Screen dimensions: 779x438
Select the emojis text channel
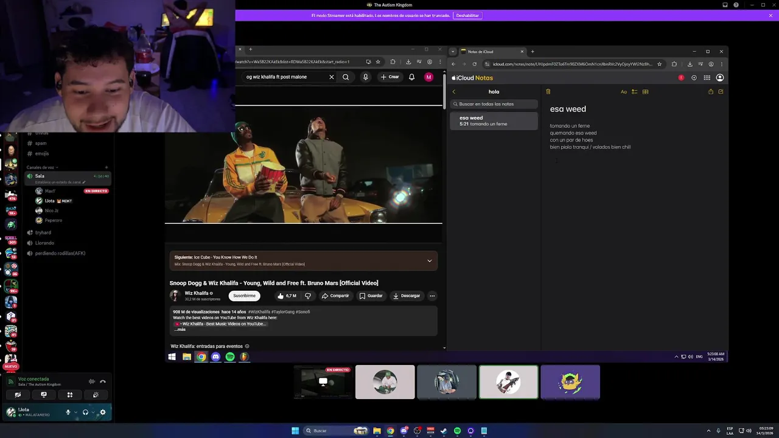click(x=41, y=153)
